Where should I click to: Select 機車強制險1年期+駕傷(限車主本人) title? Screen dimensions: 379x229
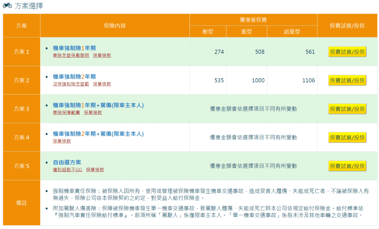[98, 105]
